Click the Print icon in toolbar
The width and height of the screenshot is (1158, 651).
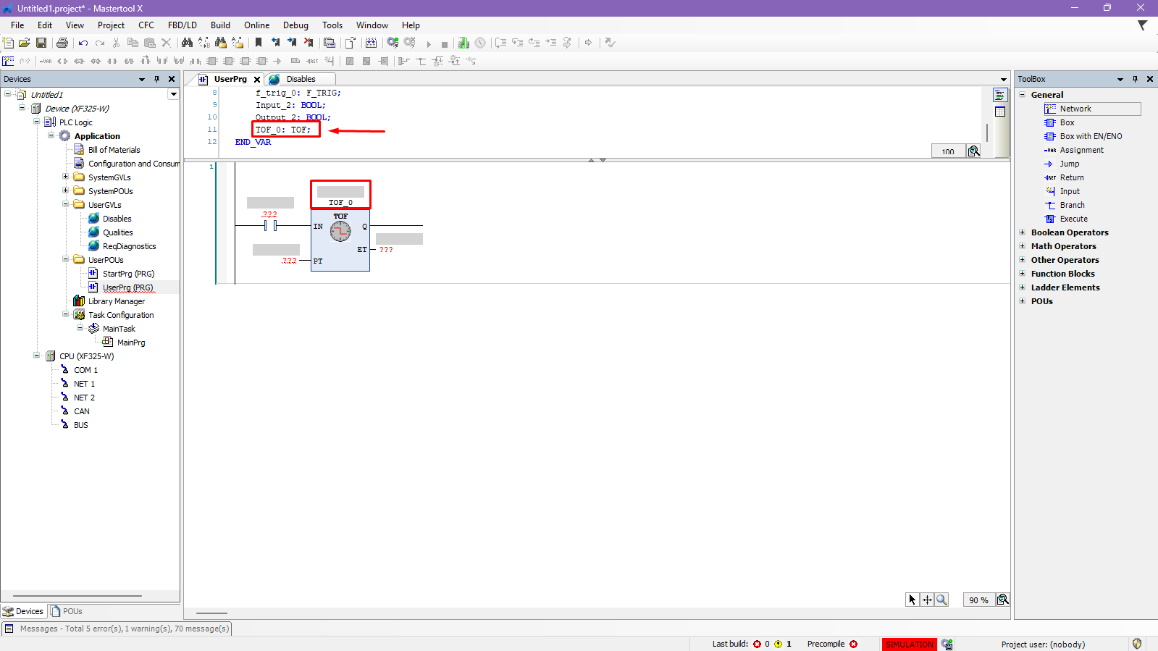(x=62, y=43)
